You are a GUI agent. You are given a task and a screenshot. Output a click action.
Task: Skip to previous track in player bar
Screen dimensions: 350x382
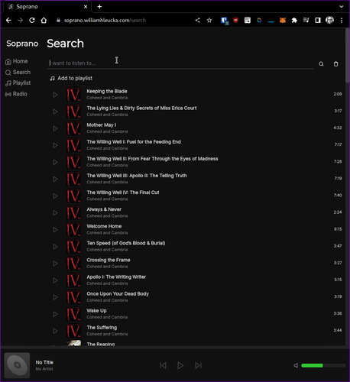tap(163, 365)
